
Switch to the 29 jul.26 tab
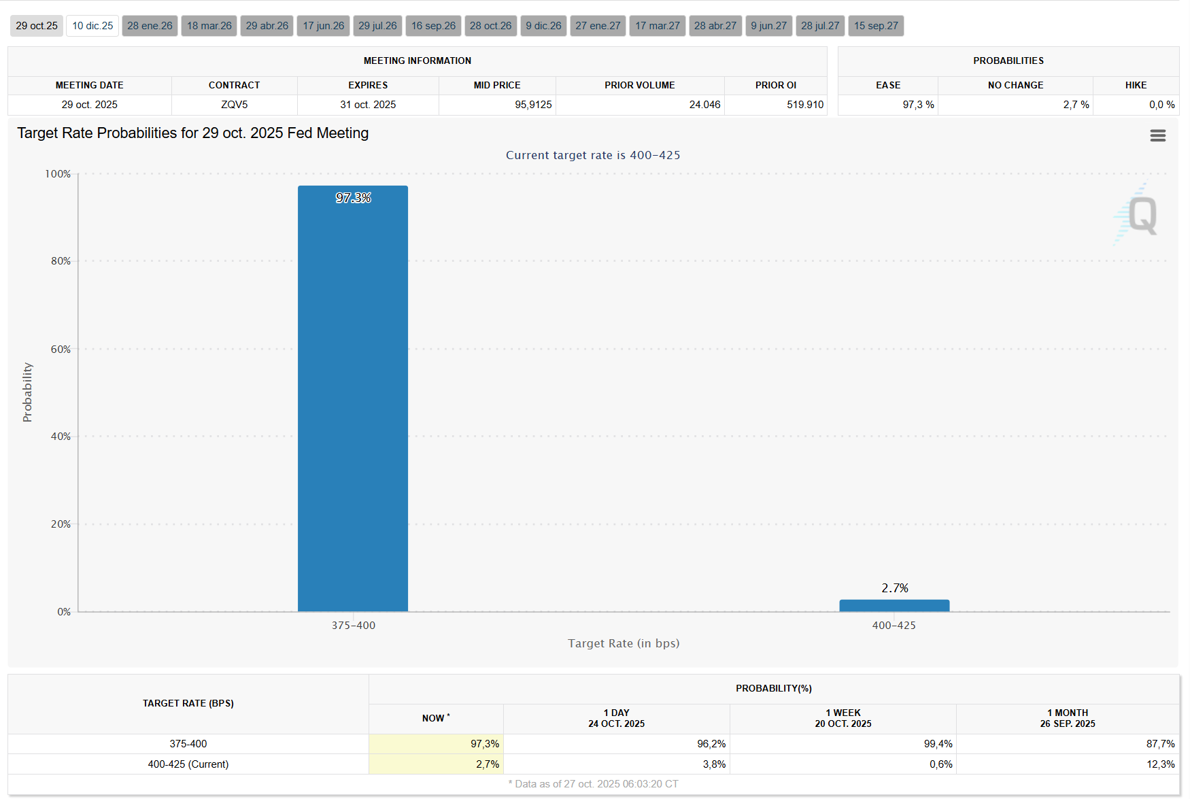click(x=377, y=26)
